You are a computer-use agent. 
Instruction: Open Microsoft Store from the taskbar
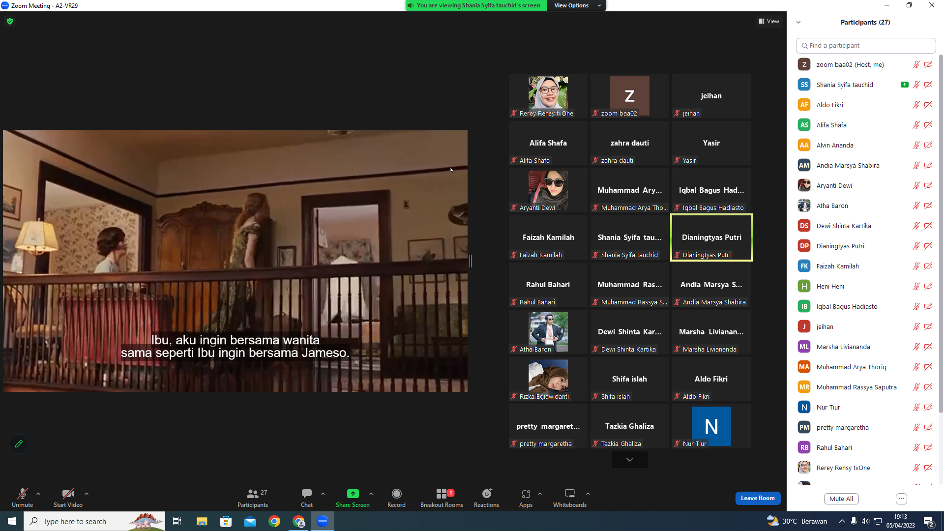pos(226,521)
